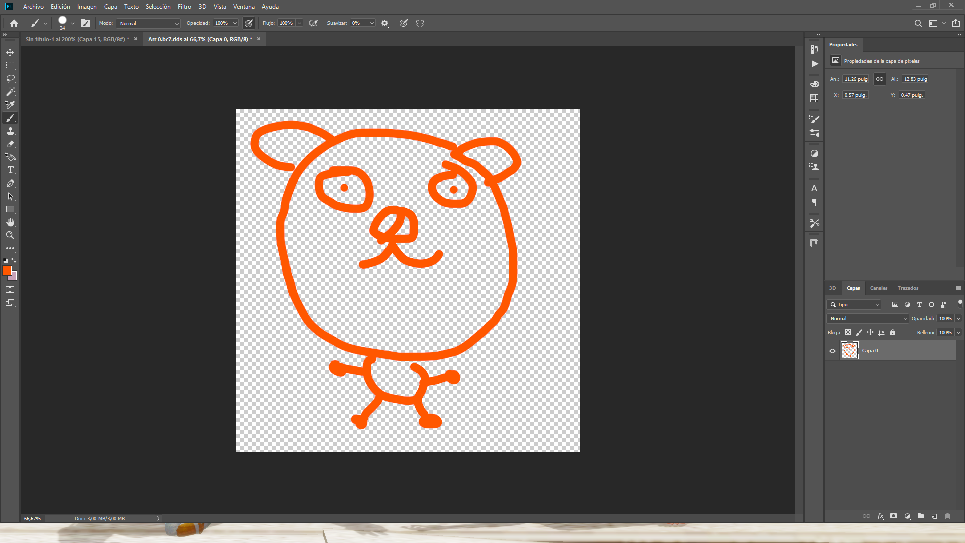Toggle airbrush-style build-up effects
The height and width of the screenshot is (543, 965).
coord(313,23)
